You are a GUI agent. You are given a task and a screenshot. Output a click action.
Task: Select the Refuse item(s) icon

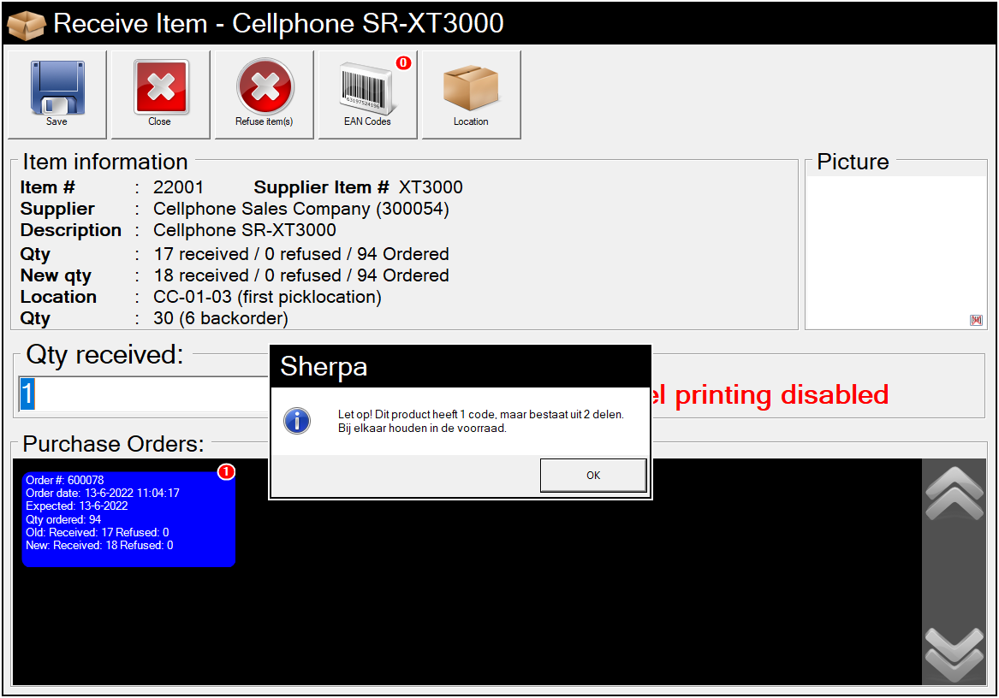tap(265, 88)
